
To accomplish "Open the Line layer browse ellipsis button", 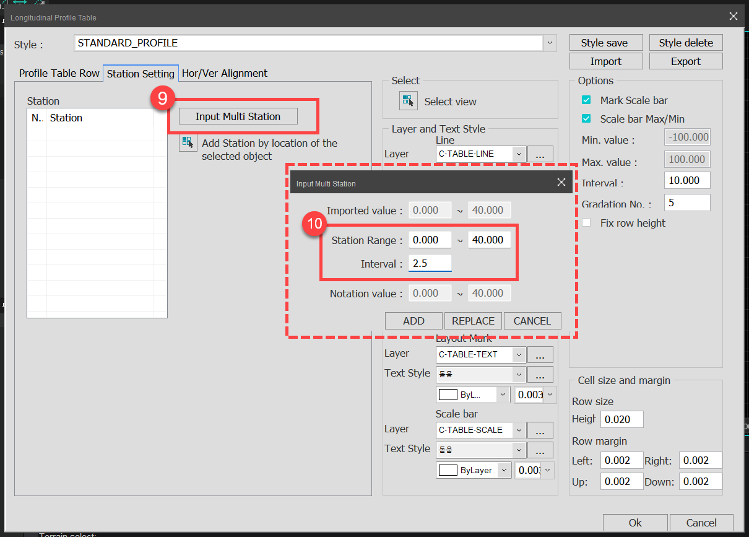I will point(540,154).
